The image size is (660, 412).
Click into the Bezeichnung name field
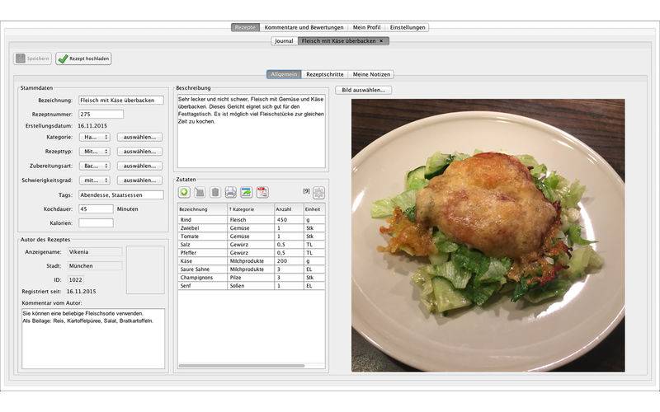[x=121, y=100]
